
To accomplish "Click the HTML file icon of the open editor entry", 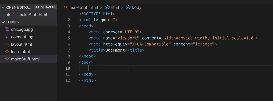I will (15, 15).
